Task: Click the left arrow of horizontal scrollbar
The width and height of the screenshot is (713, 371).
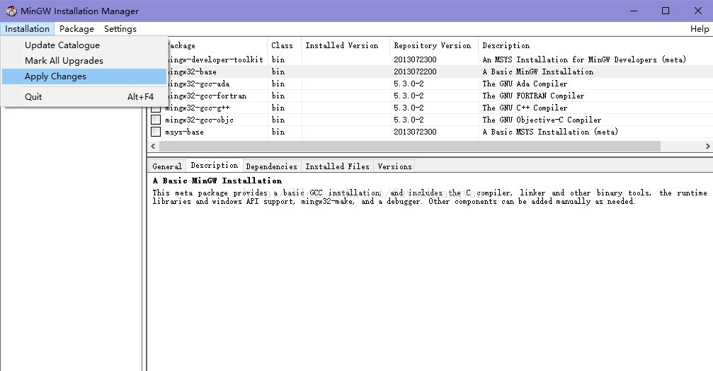Action: pyautogui.click(x=153, y=146)
